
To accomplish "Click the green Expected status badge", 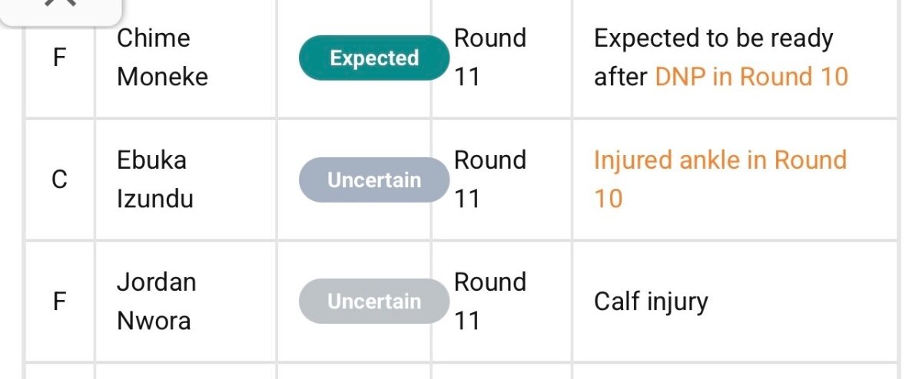I will click(x=374, y=58).
